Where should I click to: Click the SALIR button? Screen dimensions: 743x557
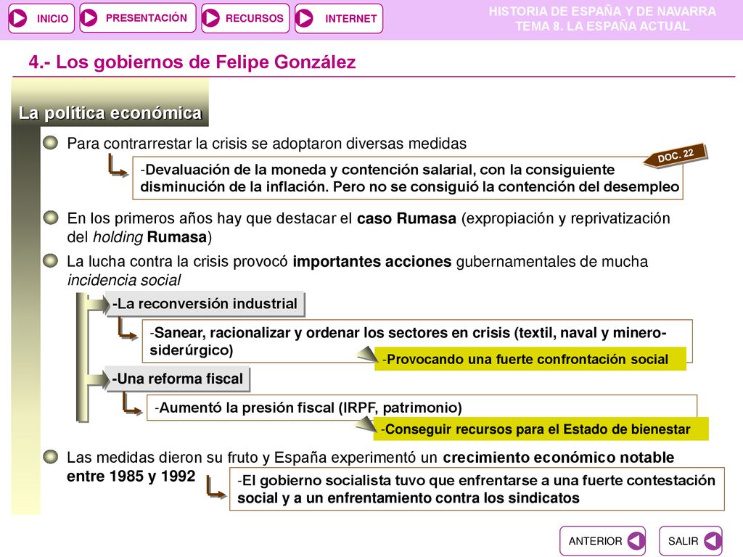(x=691, y=540)
